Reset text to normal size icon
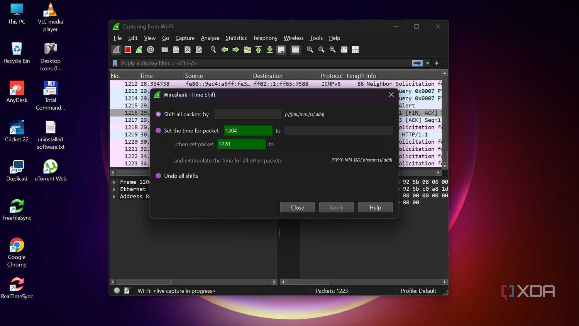The width and height of the screenshot is (579, 326). 332,49
